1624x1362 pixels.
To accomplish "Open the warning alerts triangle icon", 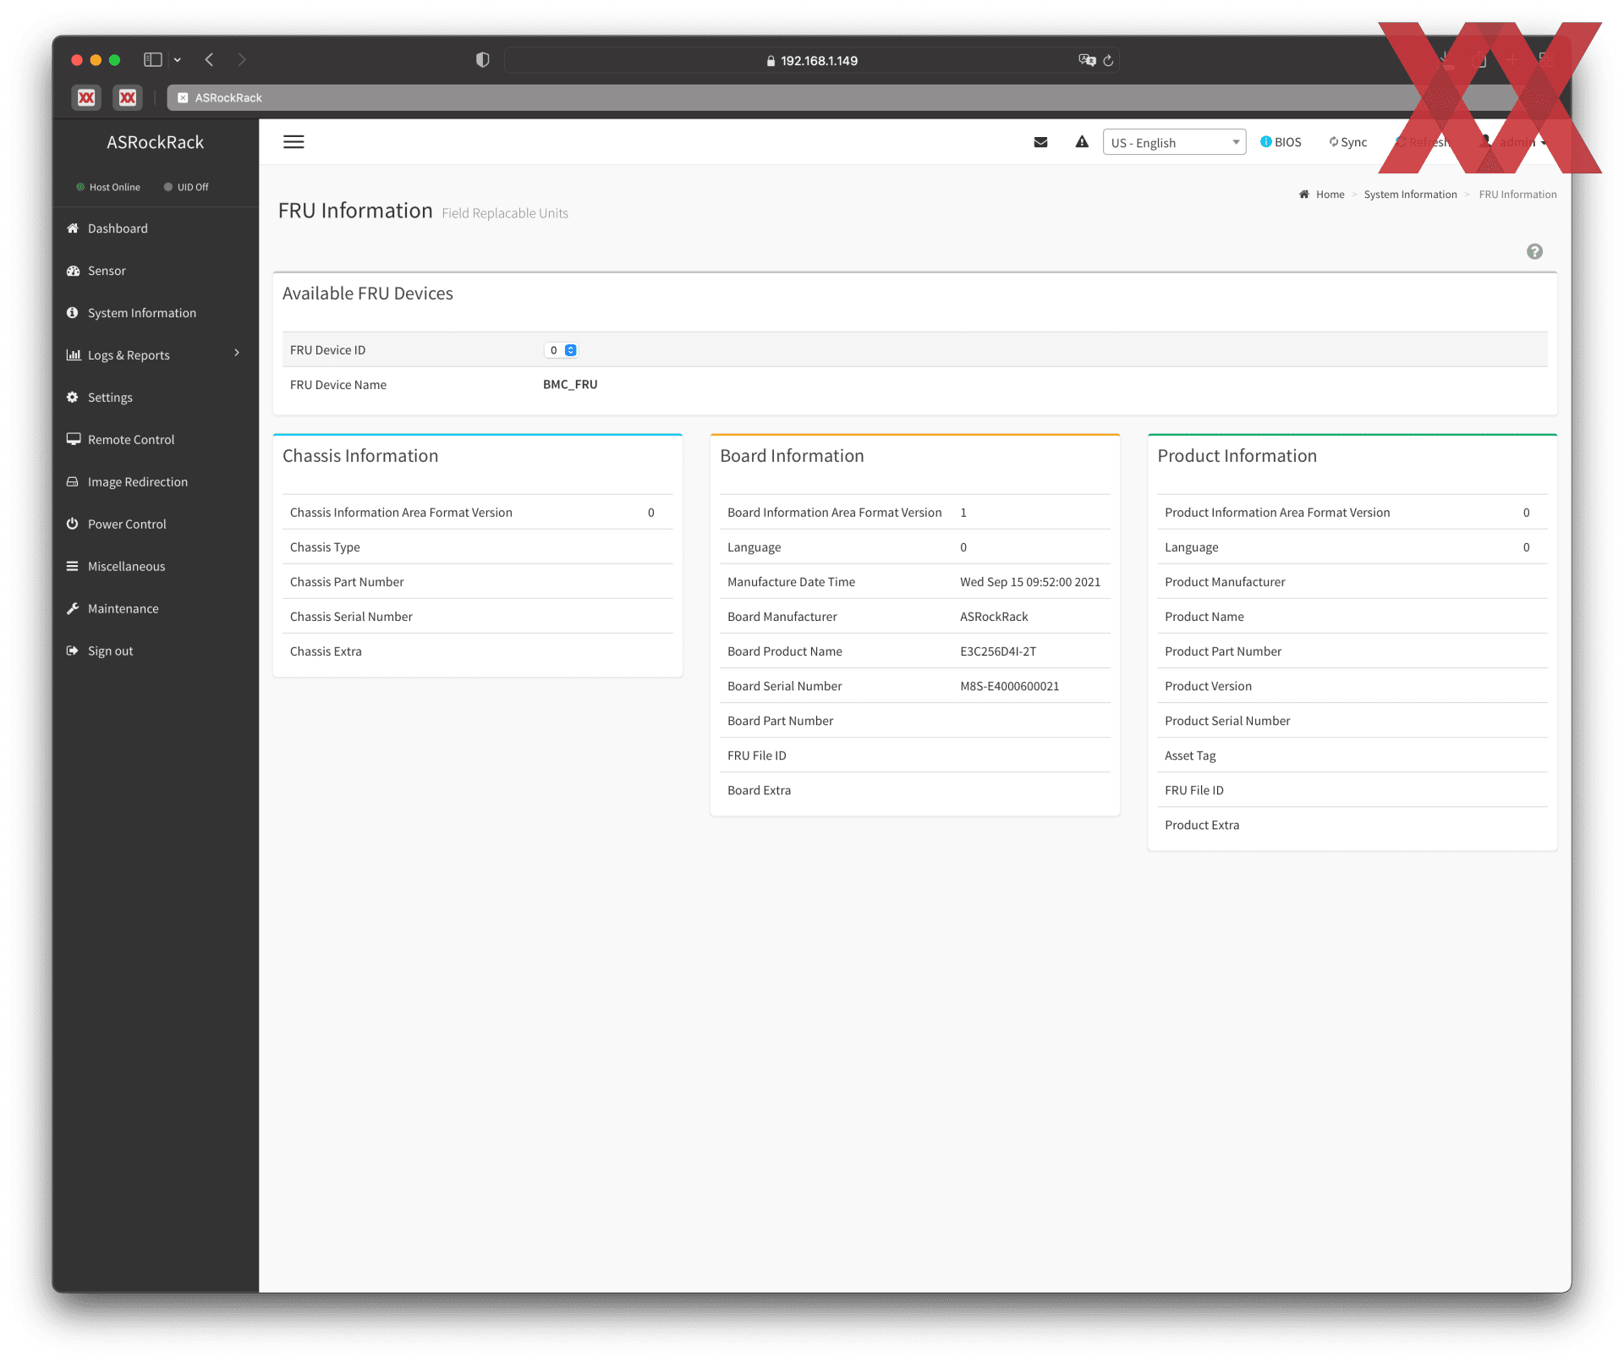I will 1082,142.
